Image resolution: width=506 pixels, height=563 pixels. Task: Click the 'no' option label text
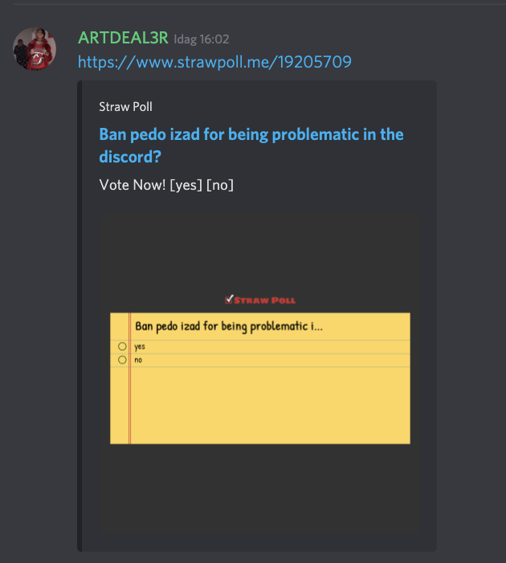138,360
